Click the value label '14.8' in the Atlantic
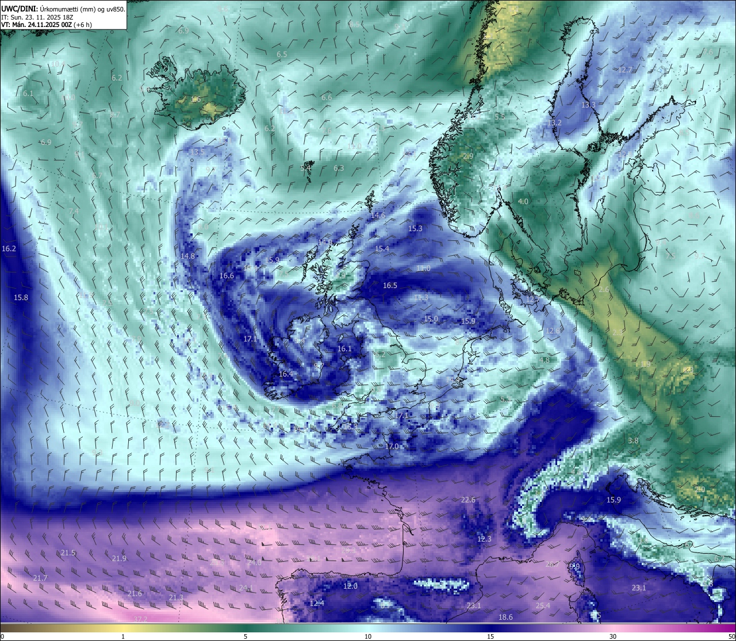 tap(187, 256)
